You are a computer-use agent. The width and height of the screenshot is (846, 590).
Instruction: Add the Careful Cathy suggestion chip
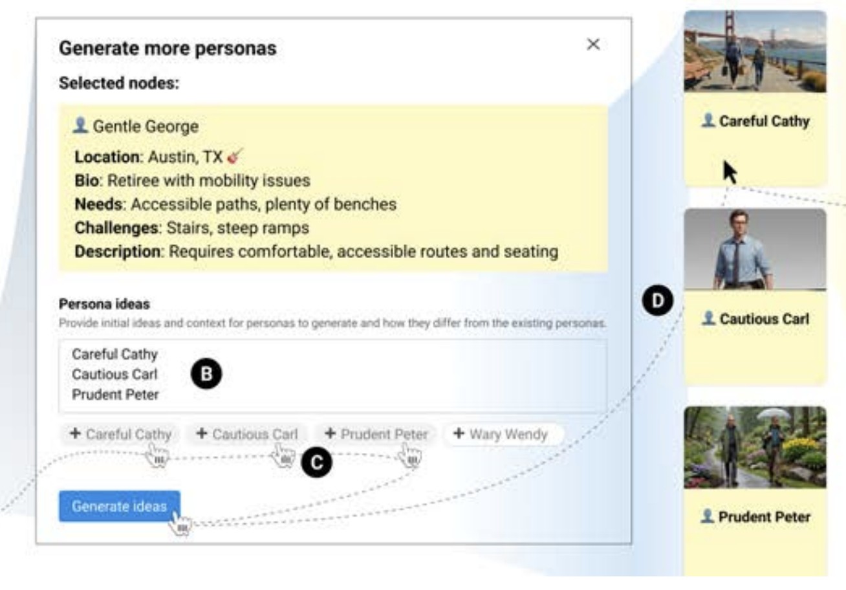pos(120,434)
